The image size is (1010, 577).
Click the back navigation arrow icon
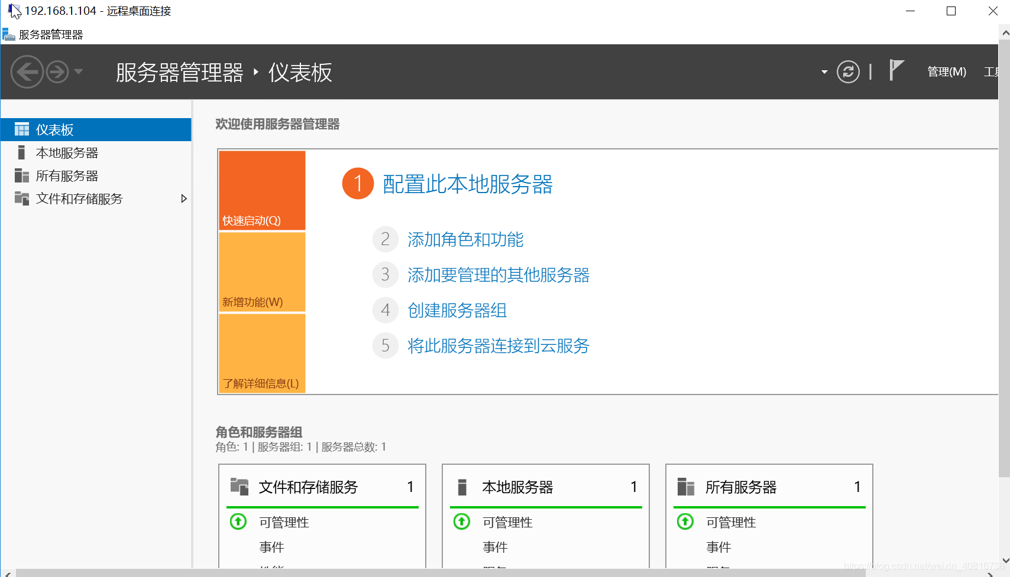click(x=27, y=72)
